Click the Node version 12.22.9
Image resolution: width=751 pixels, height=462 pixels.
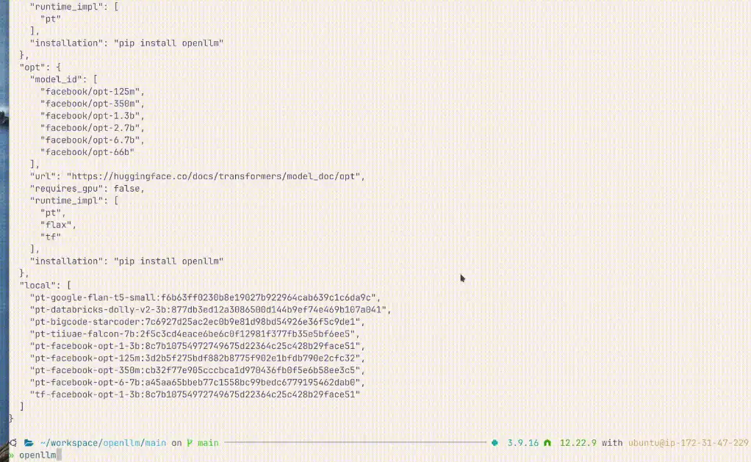click(x=578, y=443)
